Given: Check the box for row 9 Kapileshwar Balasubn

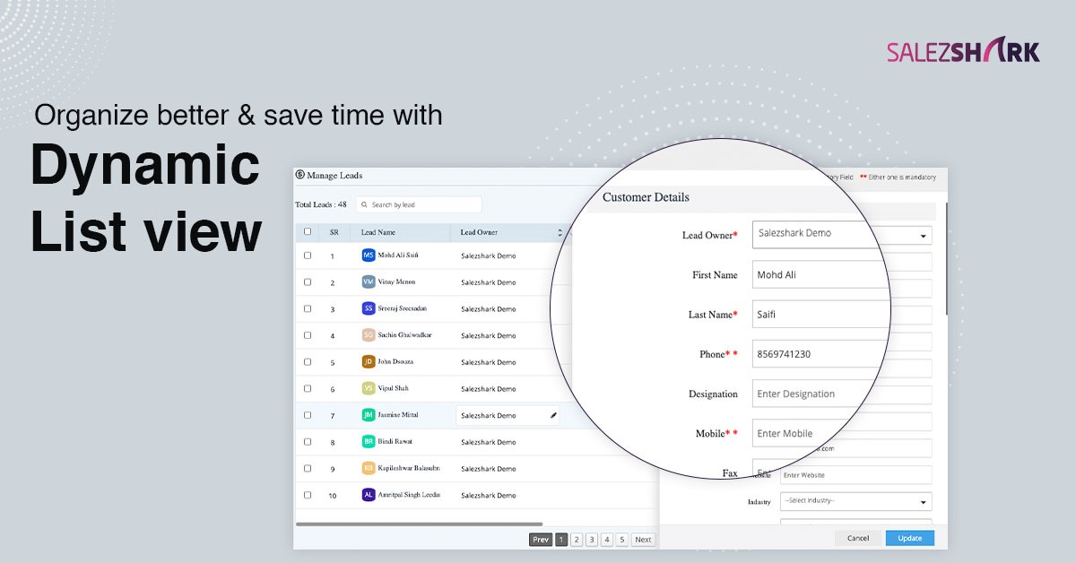Looking at the screenshot, I should 308,468.
